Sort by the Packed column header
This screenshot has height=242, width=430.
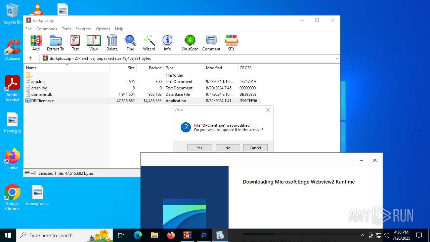click(150, 68)
